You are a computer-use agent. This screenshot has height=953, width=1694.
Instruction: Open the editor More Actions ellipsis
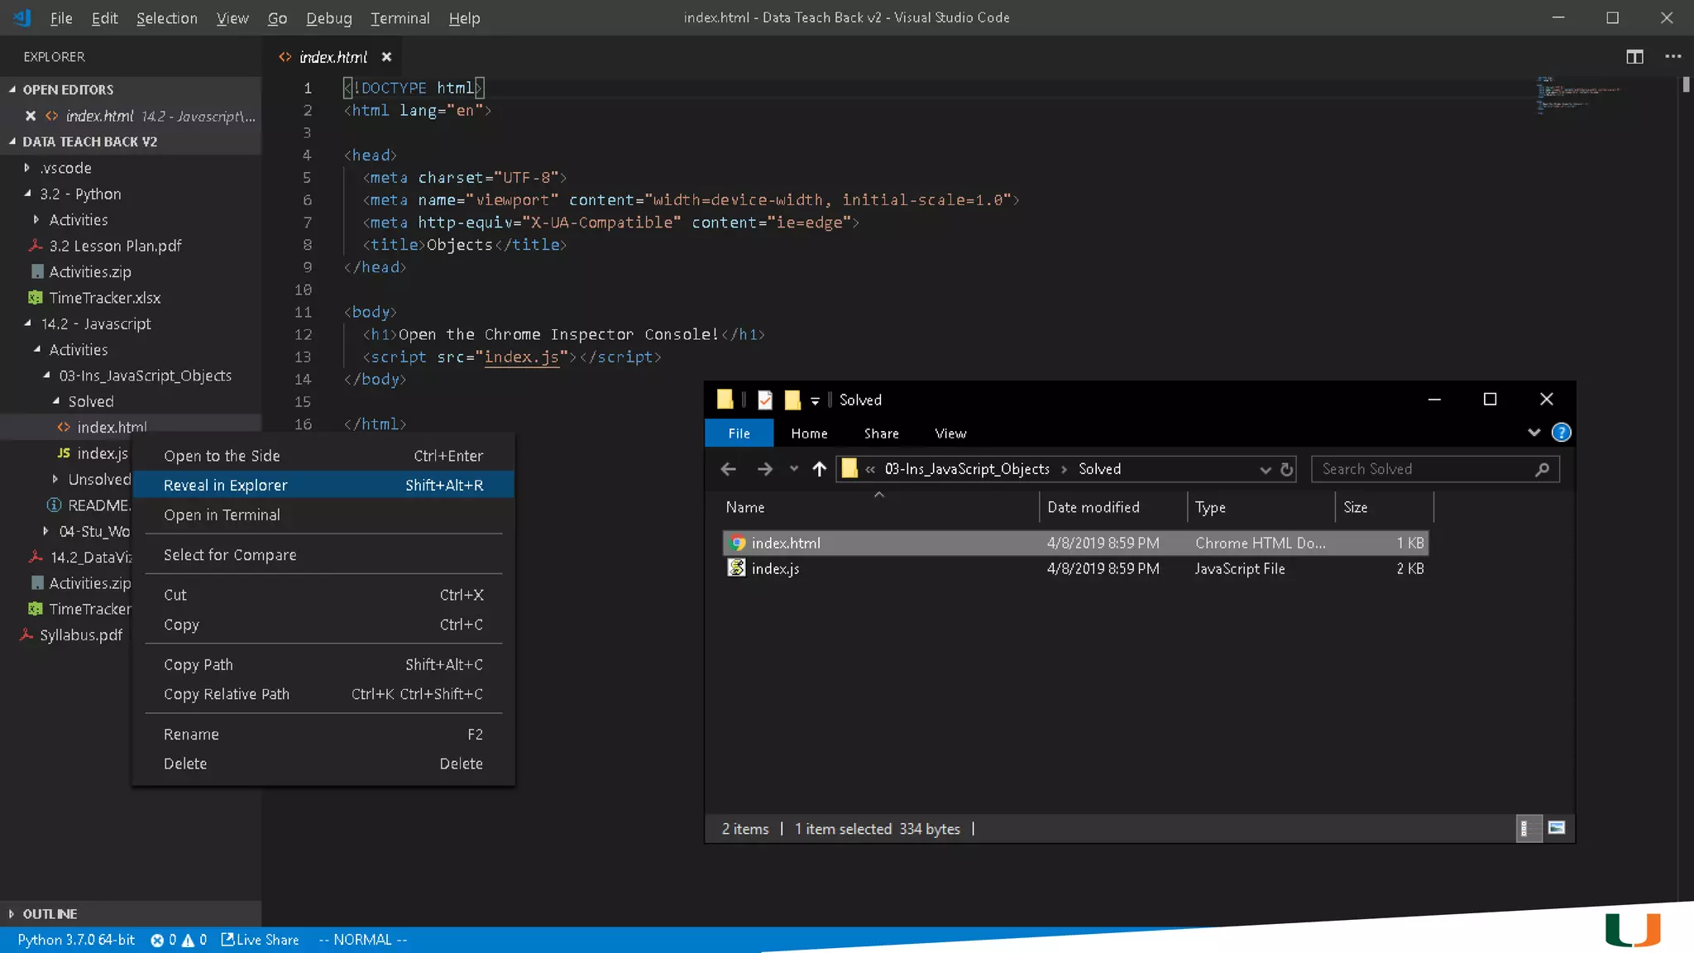click(x=1672, y=56)
